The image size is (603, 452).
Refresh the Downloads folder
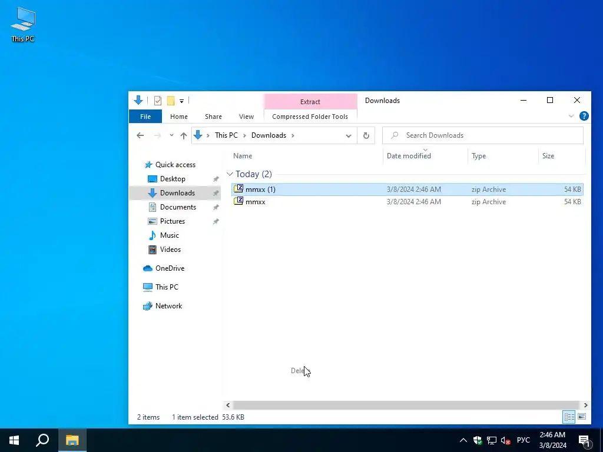coord(366,135)
